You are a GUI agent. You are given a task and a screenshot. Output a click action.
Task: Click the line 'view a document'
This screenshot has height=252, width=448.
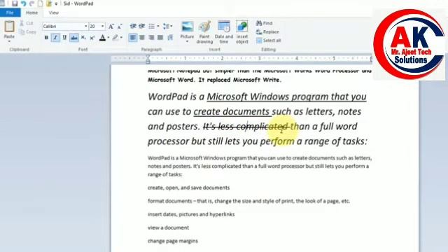pyautogui.click(x=168, y=227)
